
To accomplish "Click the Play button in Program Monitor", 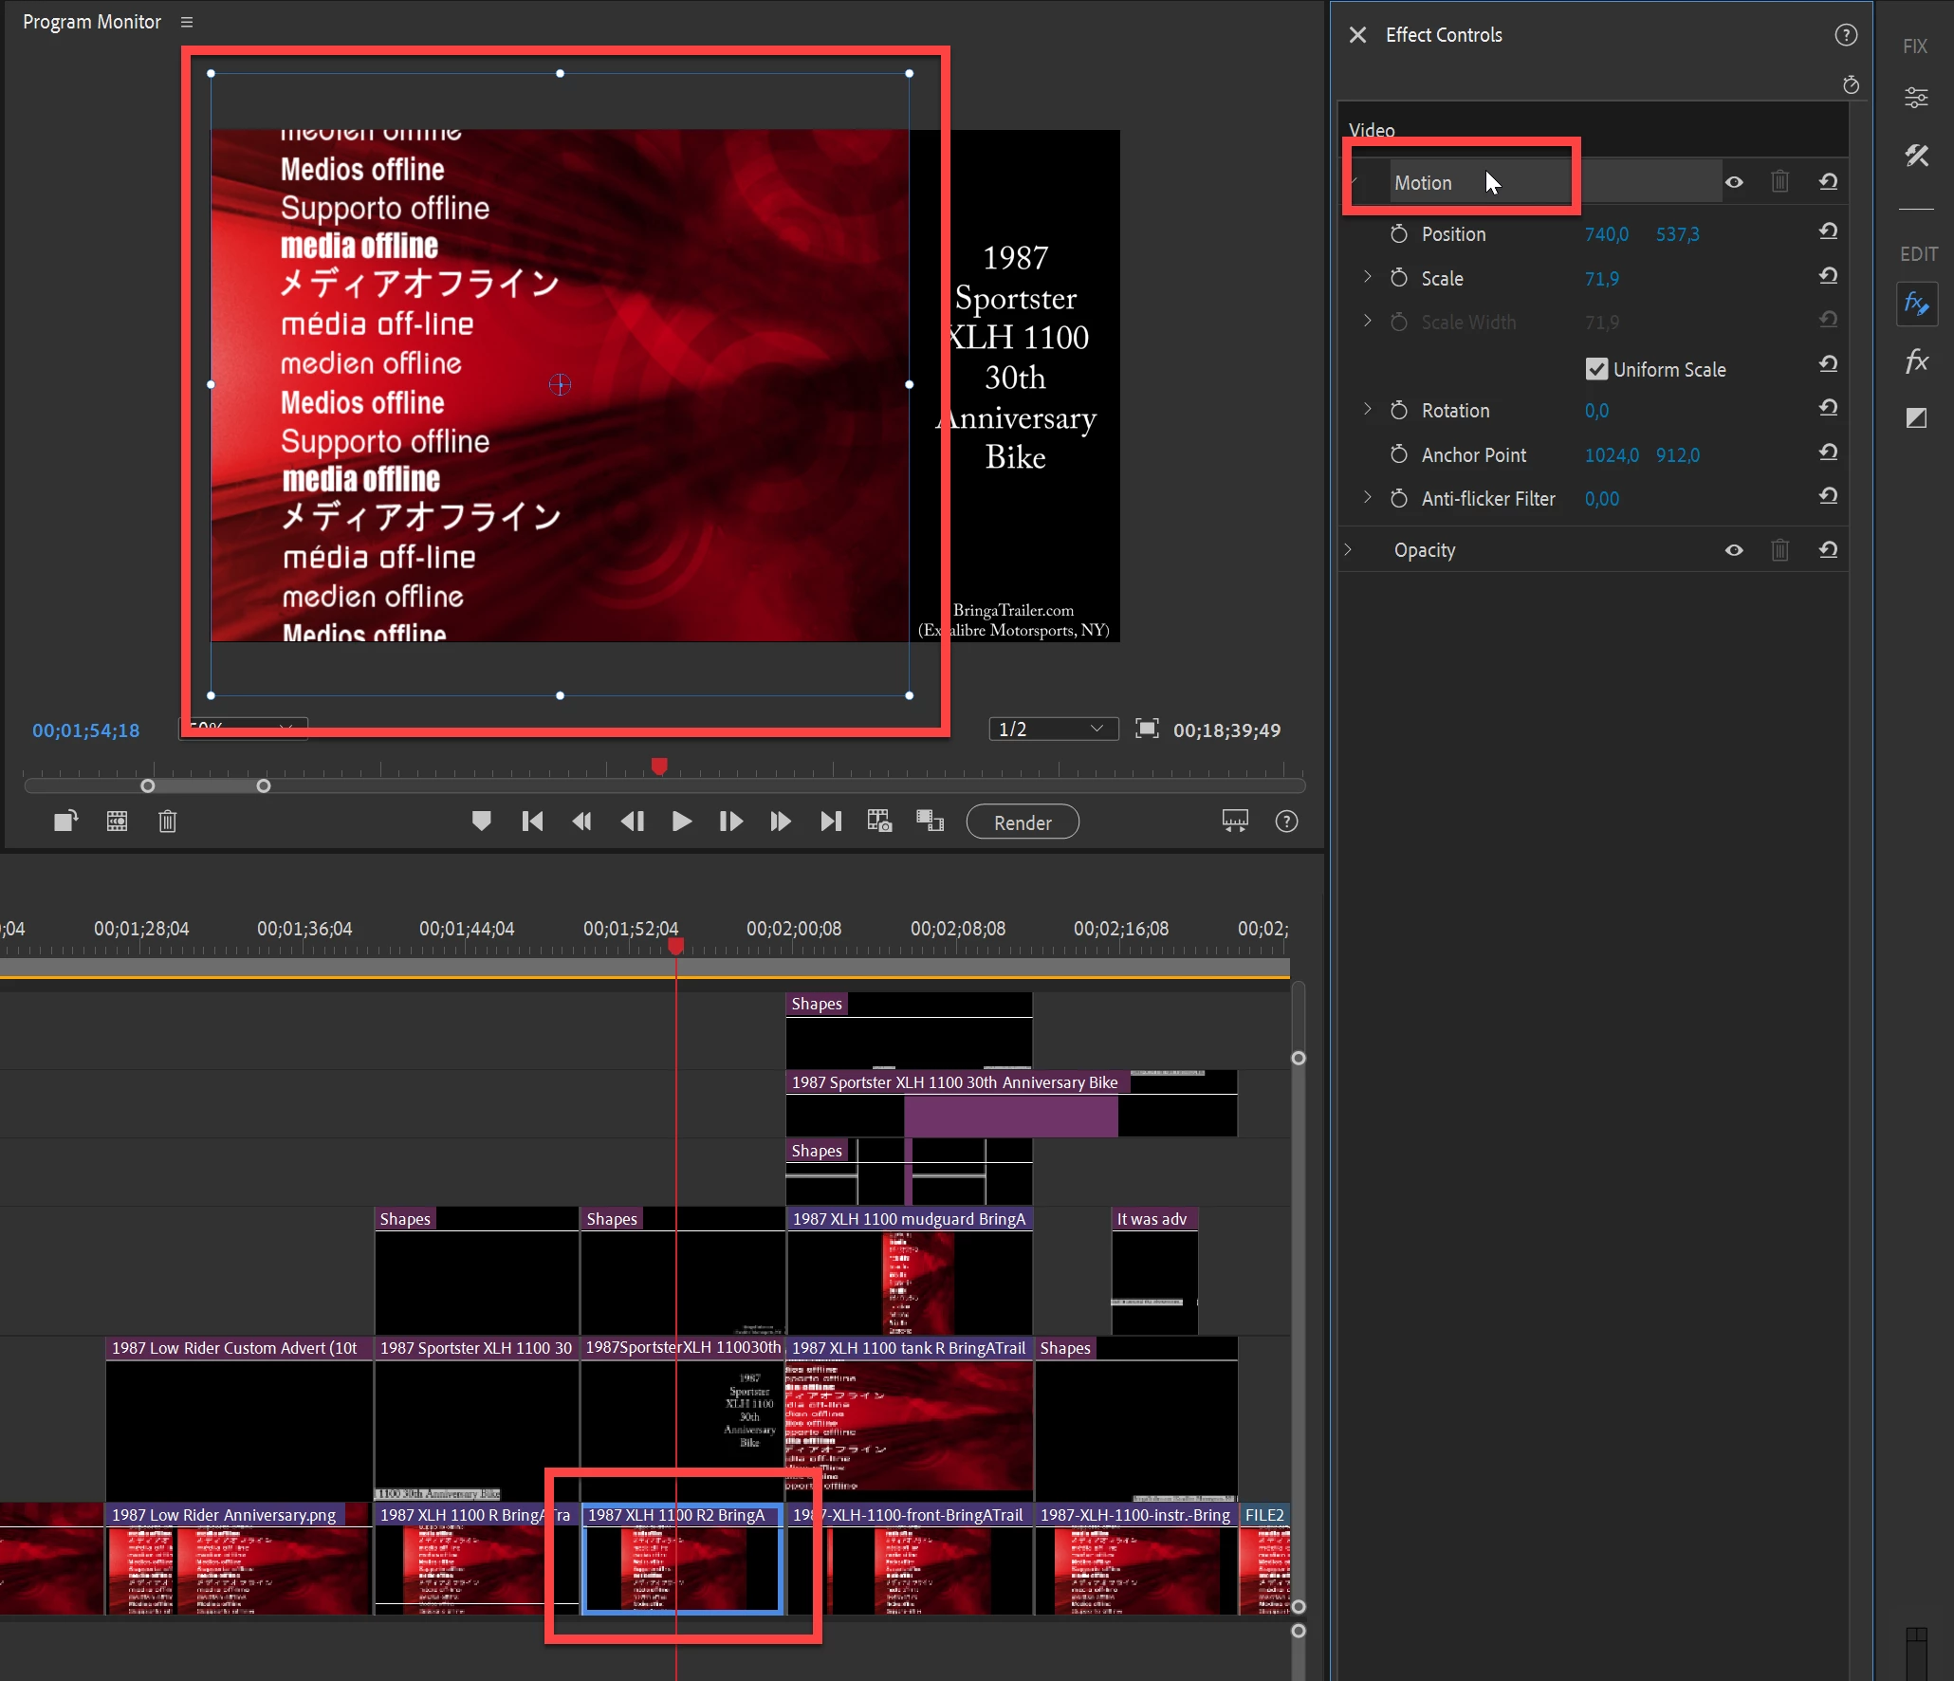I will point(681,822).
